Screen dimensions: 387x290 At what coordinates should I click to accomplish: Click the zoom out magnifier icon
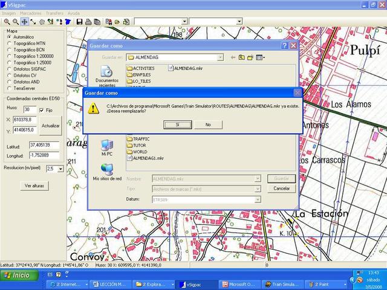[x=16, y=21]
